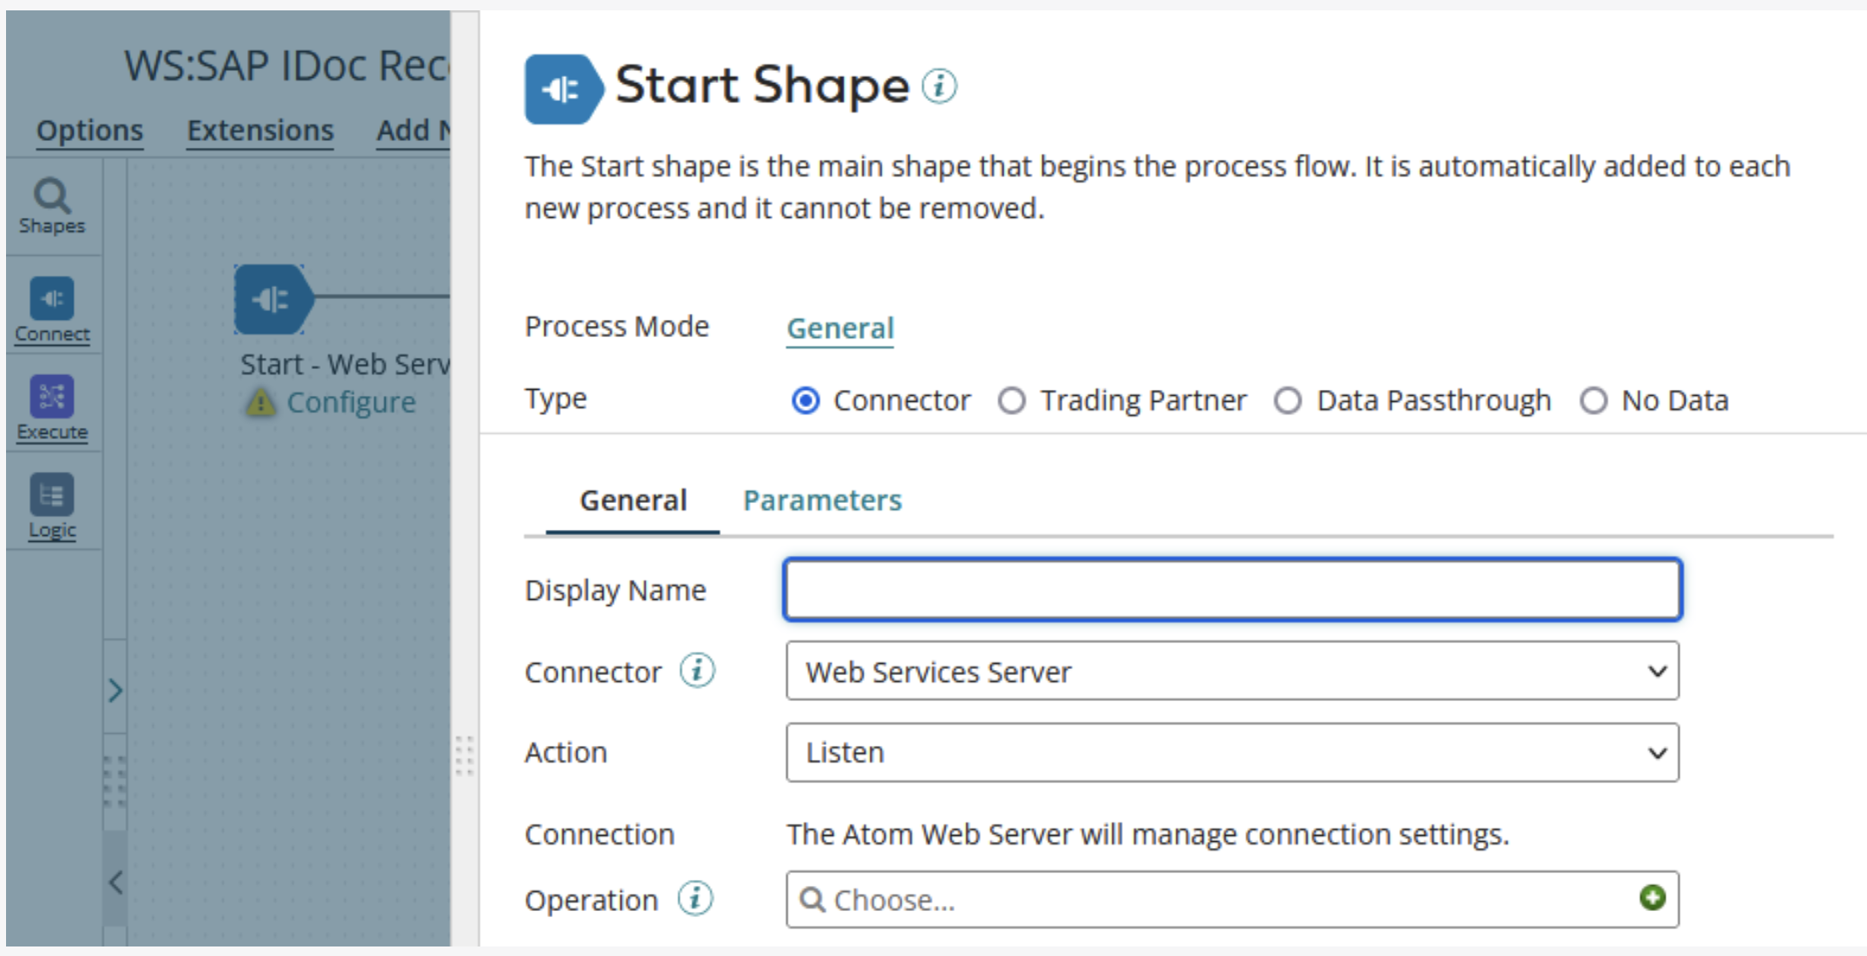Switch to the Parameters tab

822,500
